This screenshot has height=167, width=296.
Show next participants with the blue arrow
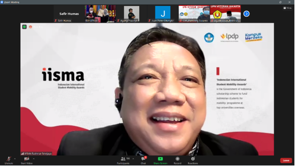(246, 14)
